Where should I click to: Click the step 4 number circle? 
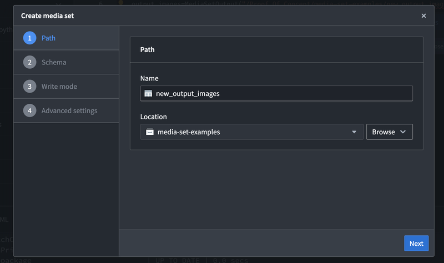(30, 110)
